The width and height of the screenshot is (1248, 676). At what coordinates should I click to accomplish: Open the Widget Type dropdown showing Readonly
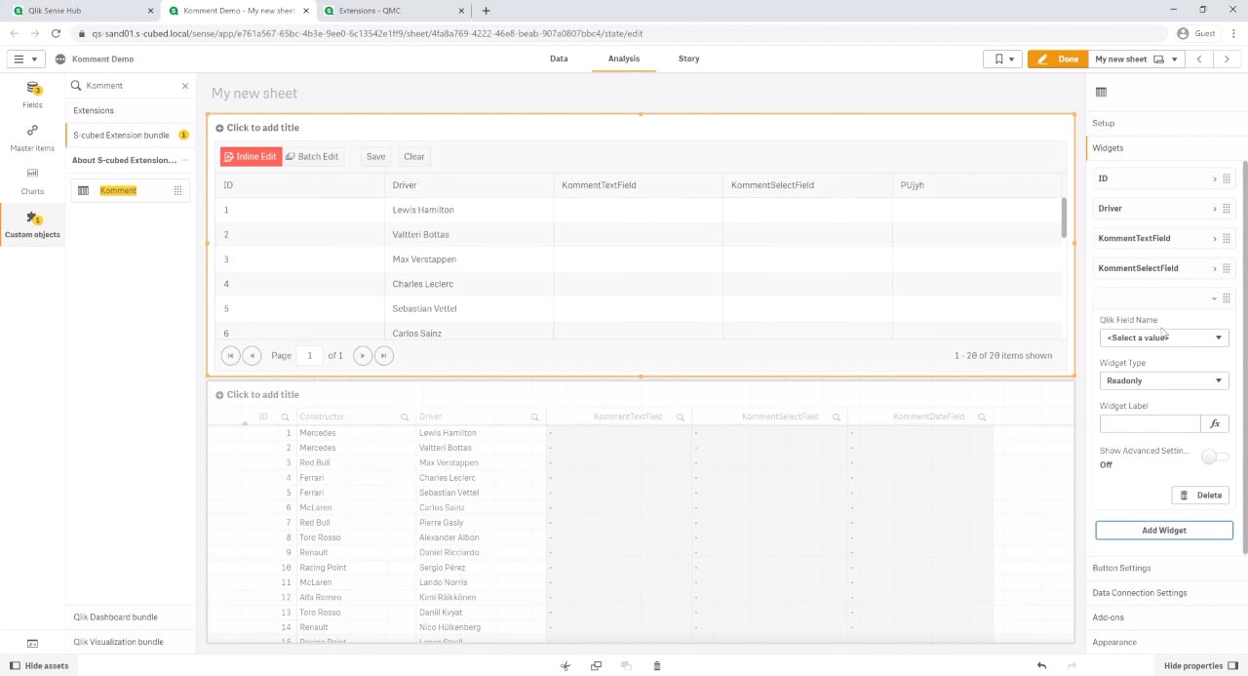[1164, 380]
